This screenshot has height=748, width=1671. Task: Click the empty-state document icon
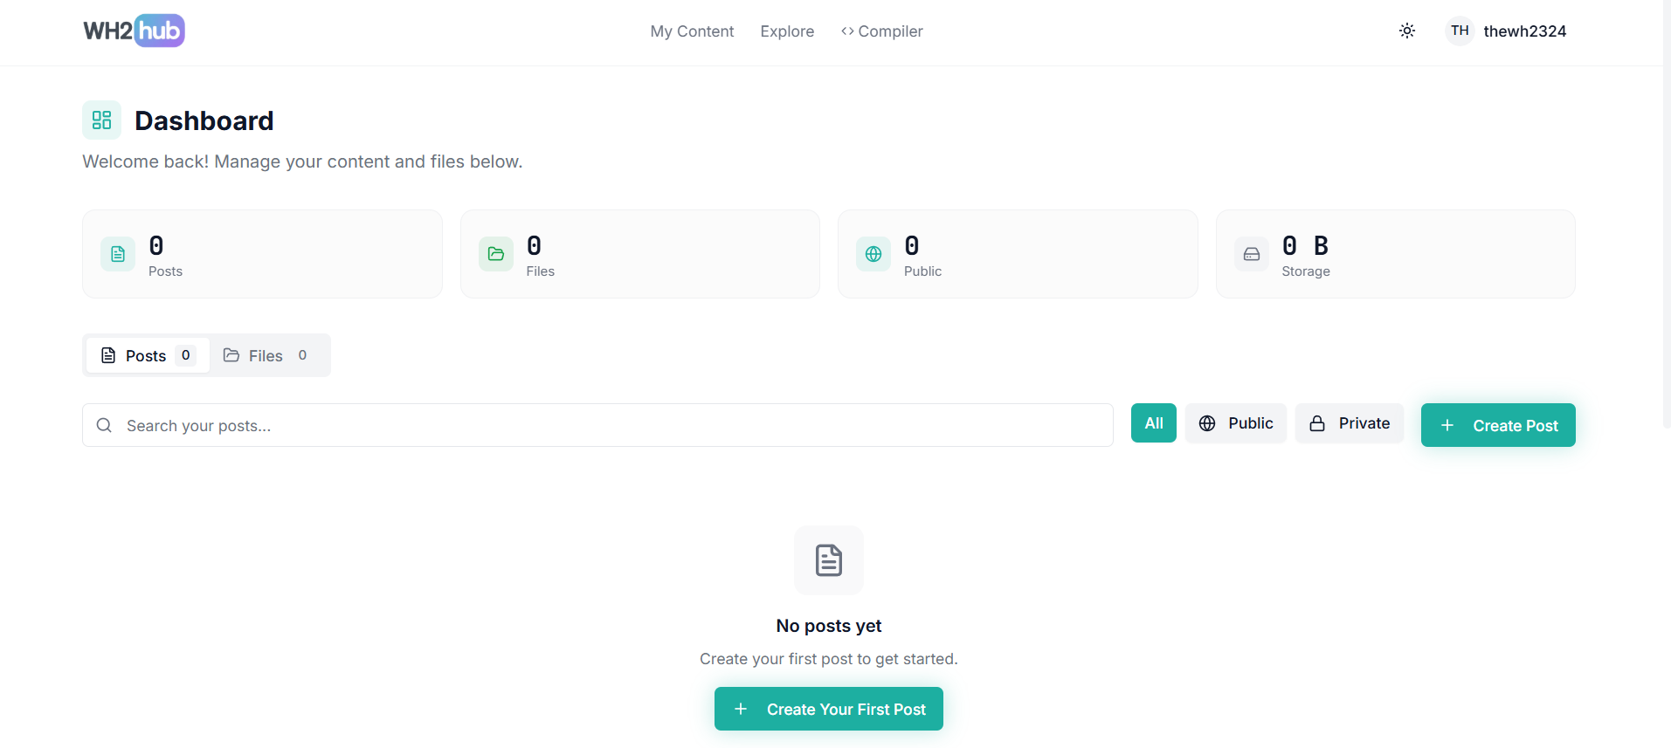828,560
